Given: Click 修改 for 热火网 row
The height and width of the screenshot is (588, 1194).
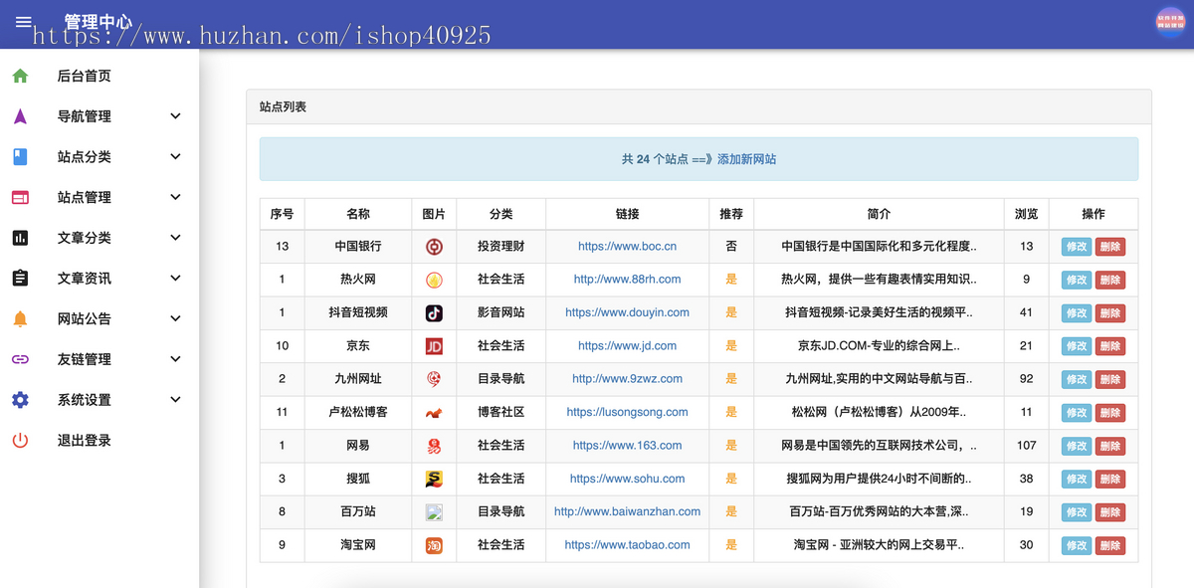Looking at the screenshot, I should tap(1077, 281).
